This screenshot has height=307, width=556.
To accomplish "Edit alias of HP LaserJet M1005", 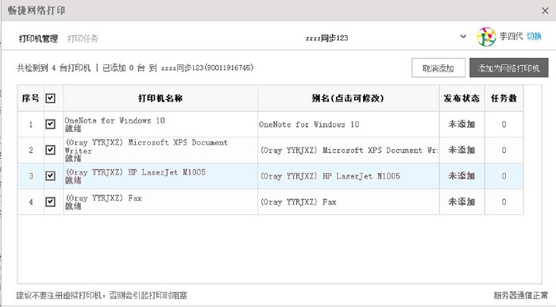I will click(x=348, y=176).
